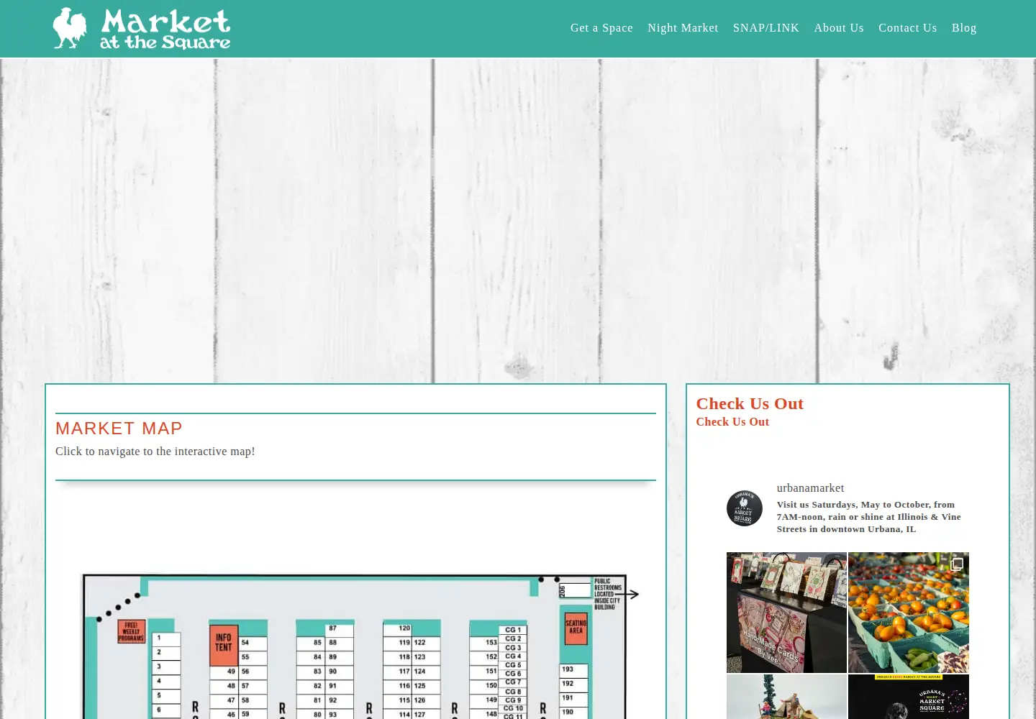This screenshot has height=719, width=1036.
Task: Click the multi-photo carousel icon on tomatoes post
Action: [957, 564]
